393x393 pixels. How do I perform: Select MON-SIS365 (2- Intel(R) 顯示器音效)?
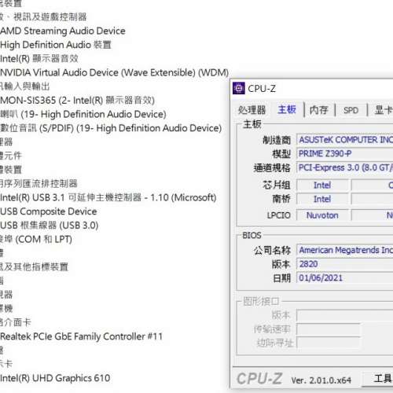[77, 101]
